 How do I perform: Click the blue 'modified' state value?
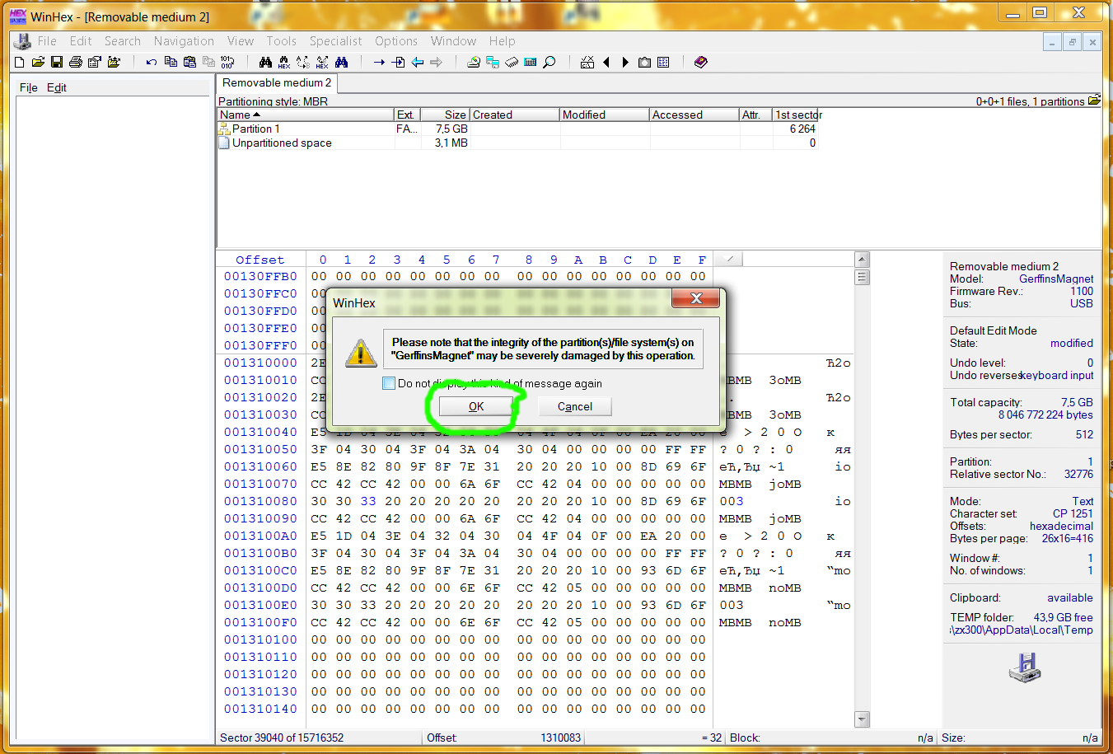coord(1072,343)
